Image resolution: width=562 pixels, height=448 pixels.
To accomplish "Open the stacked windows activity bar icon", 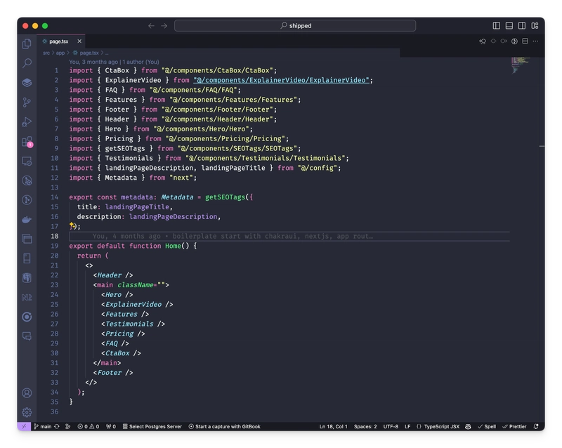I will click(x=27, y=239).
